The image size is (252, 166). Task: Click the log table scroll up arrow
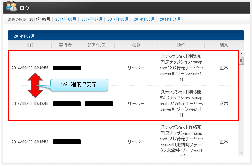(241, 54)
